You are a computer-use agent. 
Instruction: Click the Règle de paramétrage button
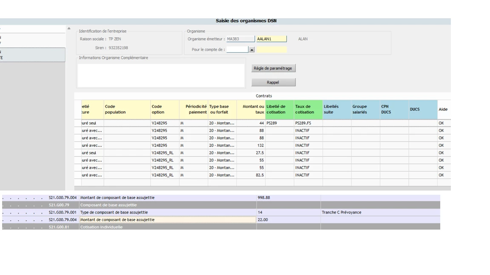[x=273, y=68]
